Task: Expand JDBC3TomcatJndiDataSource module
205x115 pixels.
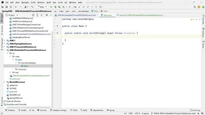Action: pyautogui.click(x=4, y=47)
